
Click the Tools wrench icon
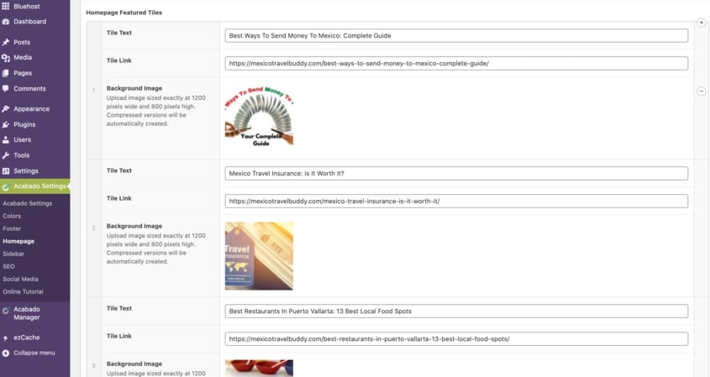(x=5, y=155)
